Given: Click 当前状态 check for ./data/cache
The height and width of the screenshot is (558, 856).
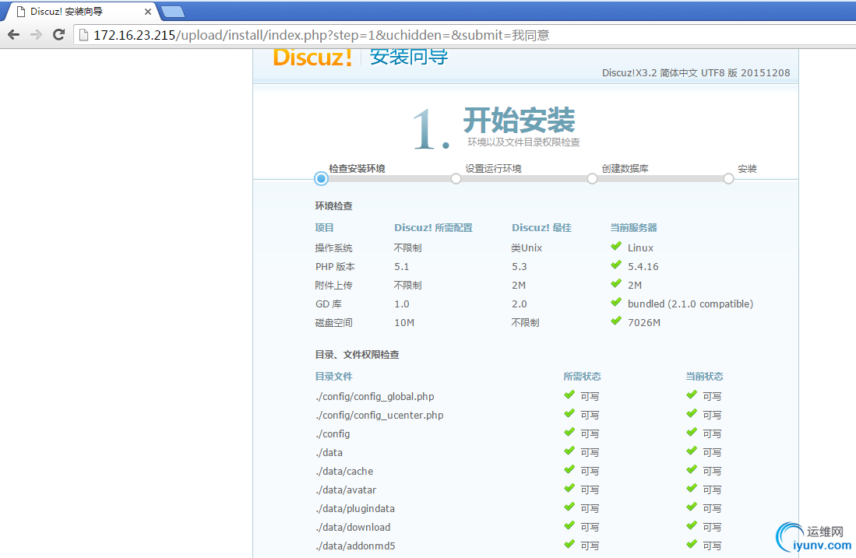Looking at the screenshot, I should (x=692, y=469).
